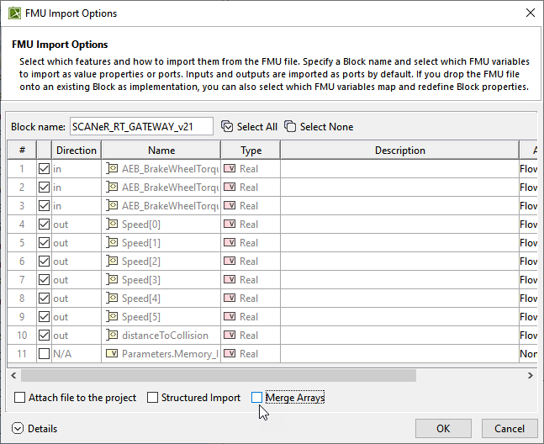The height and width of the screenshot is (444, 544).
Task: Click the Real type icon in row 5
Action: pos(230,243)
